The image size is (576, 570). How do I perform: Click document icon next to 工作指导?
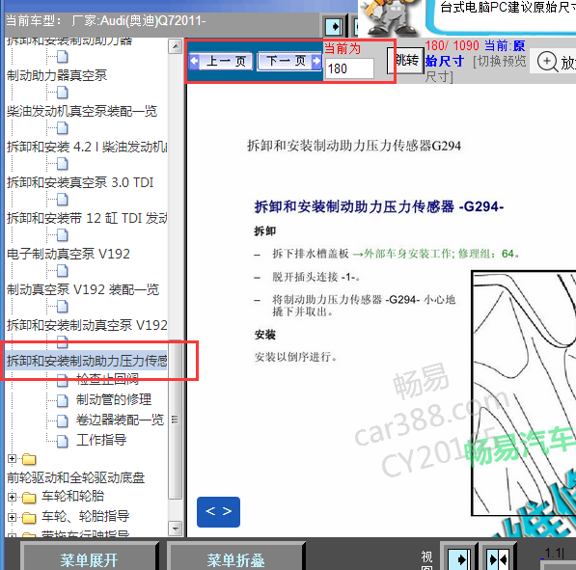(63, 441)
